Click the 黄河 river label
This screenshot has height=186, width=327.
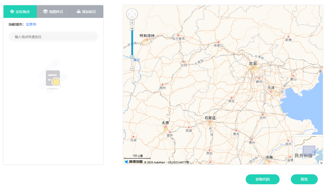(137, 60)
